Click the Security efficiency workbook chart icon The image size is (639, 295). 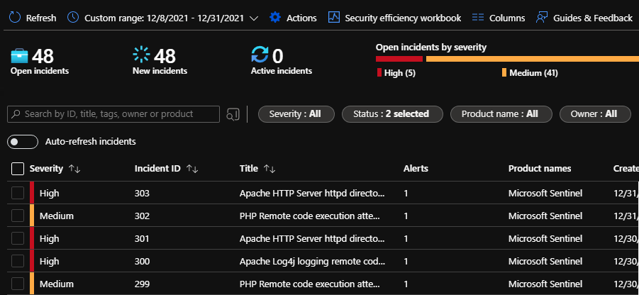tap(334, 18)
